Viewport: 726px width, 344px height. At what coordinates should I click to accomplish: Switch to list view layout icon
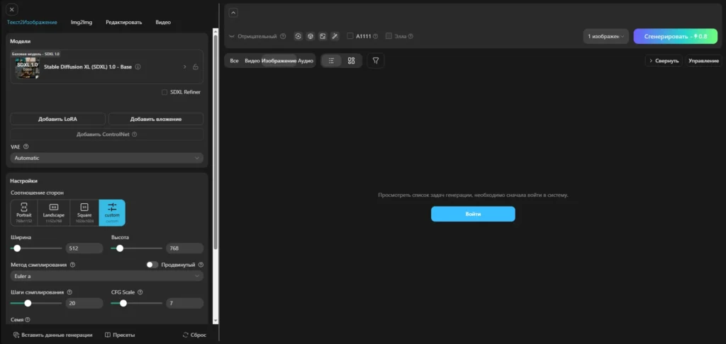[331, 61]
